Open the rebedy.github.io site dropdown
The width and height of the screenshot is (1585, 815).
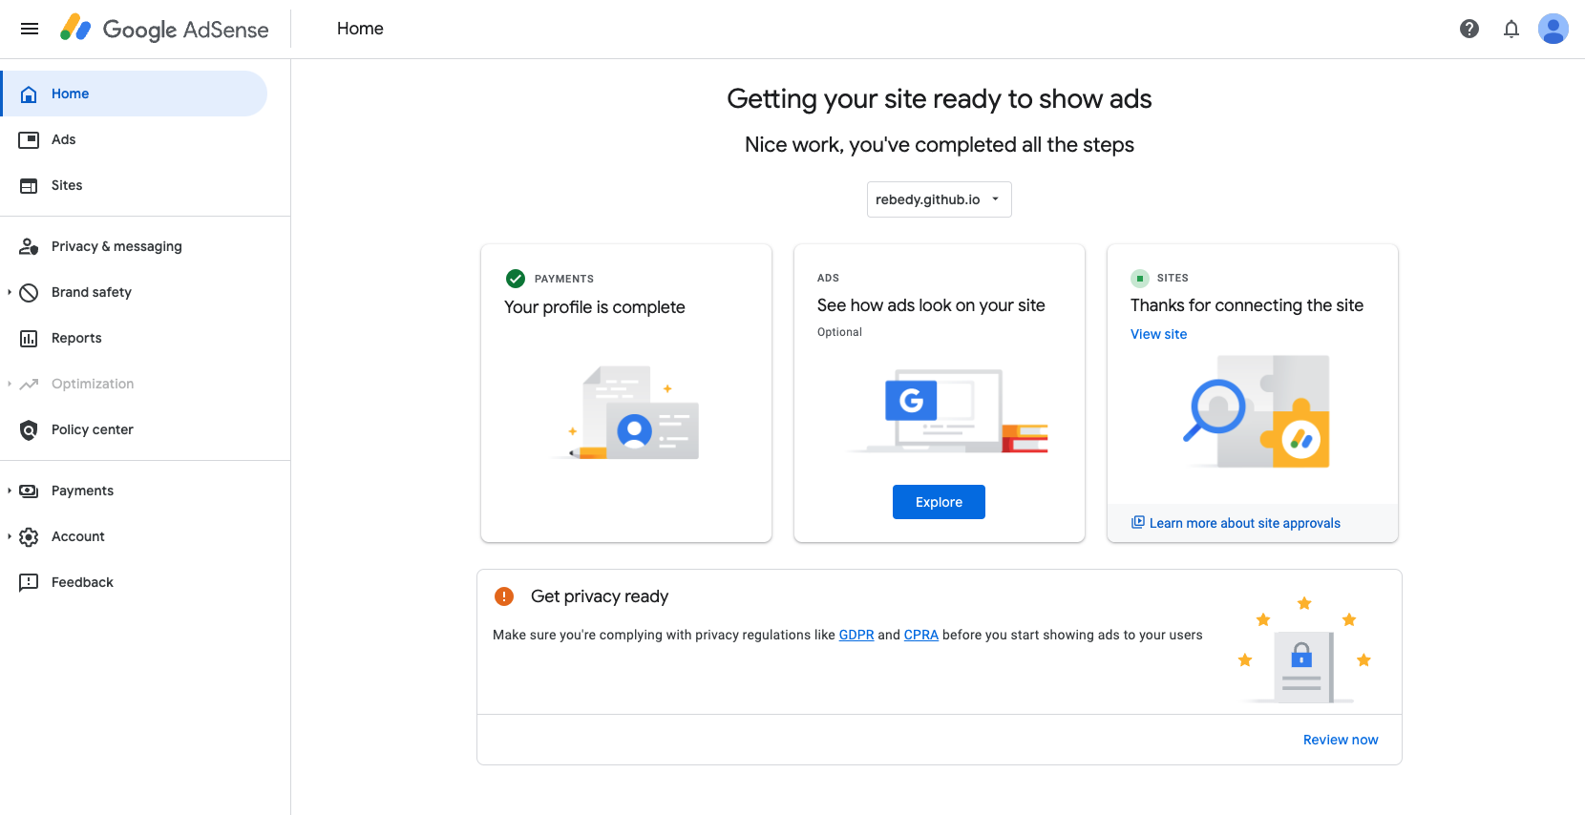939,199
